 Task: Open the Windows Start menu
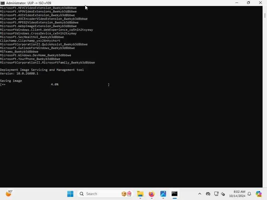point(70,194)
